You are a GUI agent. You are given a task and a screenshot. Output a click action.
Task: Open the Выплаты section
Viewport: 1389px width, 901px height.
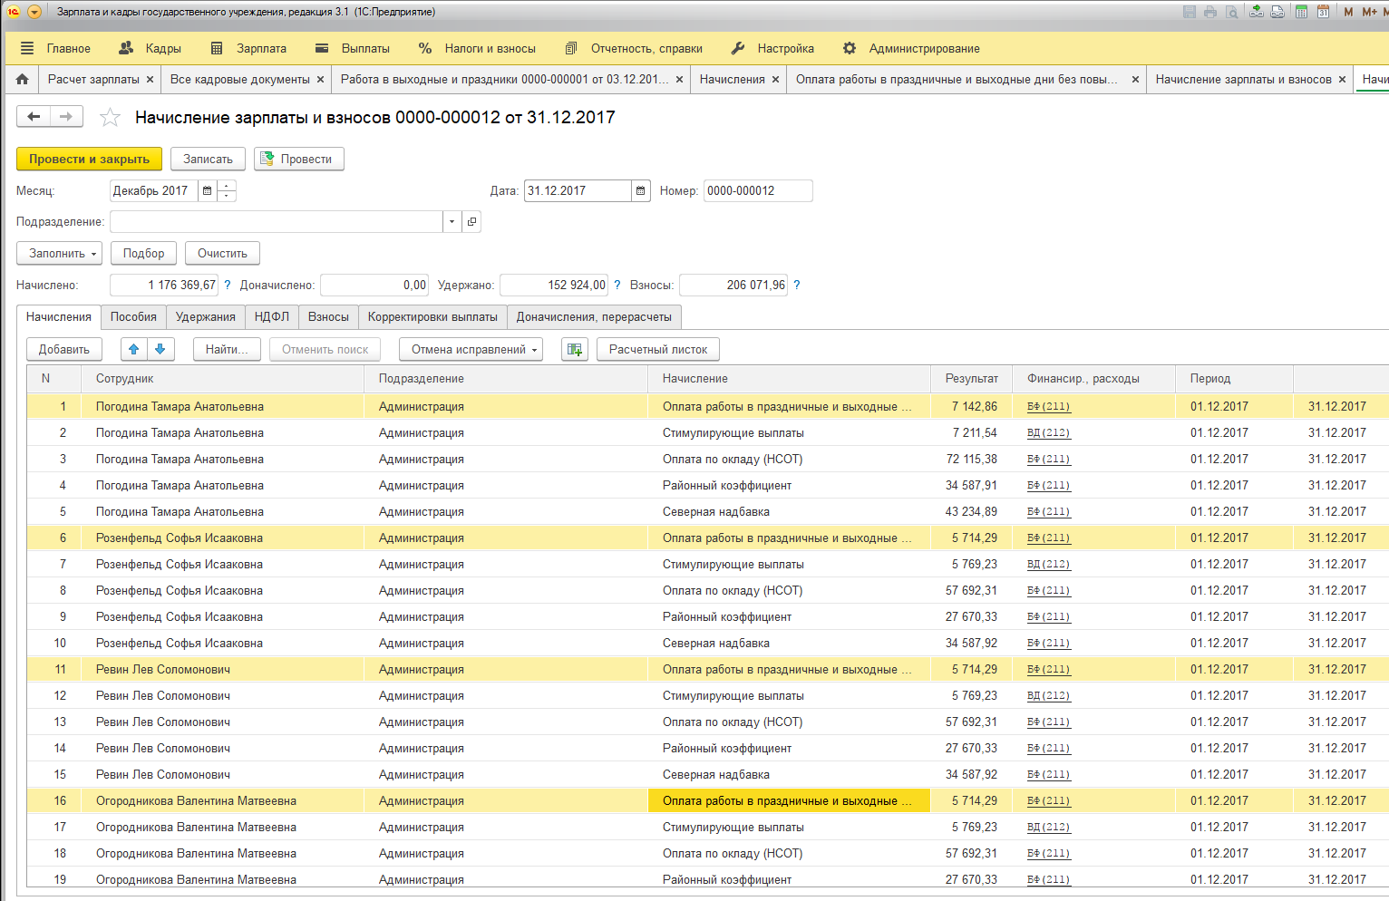(x=353, y=48)
